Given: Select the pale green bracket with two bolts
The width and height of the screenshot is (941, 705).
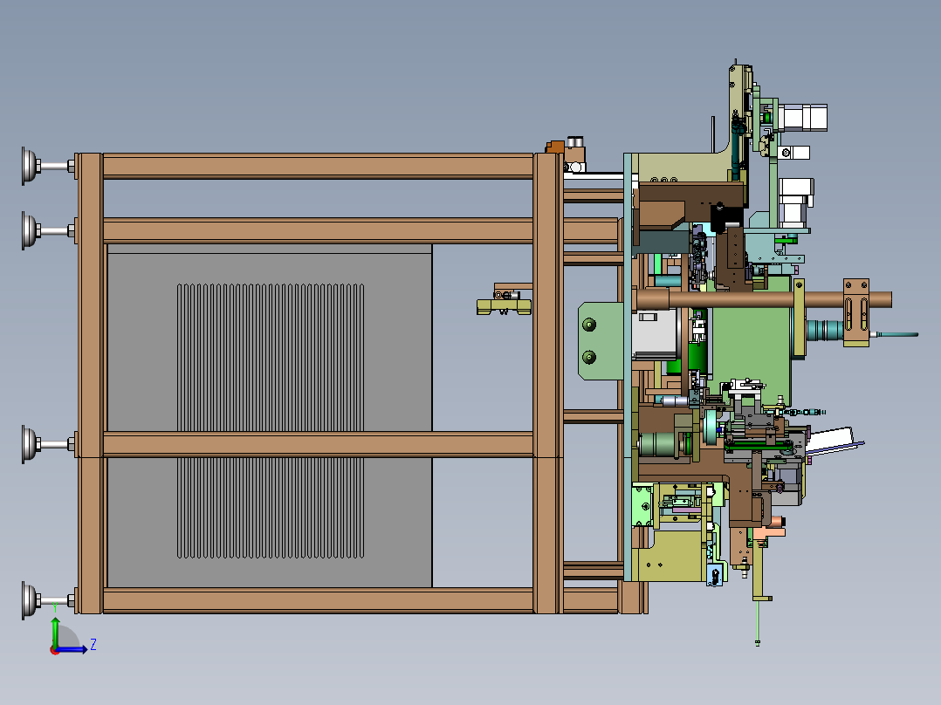Looking at the screenshot, I should tap(601, 341).
